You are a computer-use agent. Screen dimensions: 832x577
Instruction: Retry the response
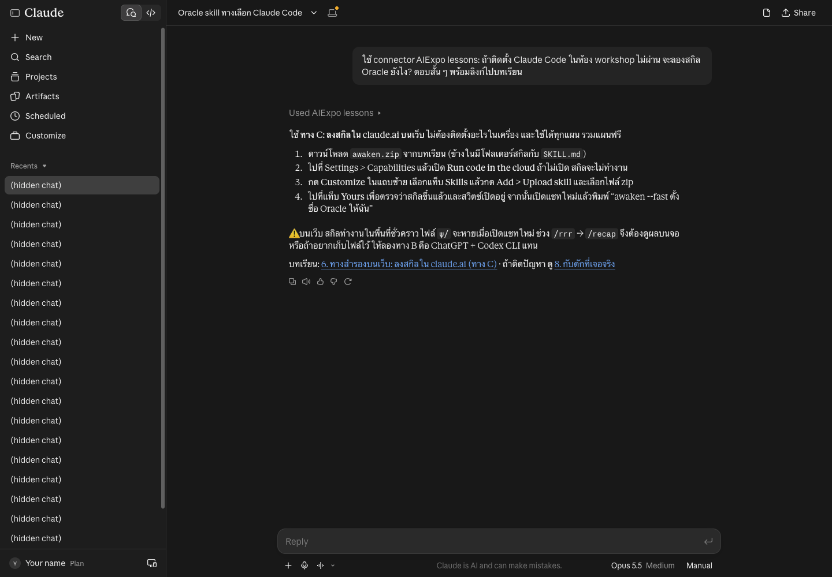348,282
